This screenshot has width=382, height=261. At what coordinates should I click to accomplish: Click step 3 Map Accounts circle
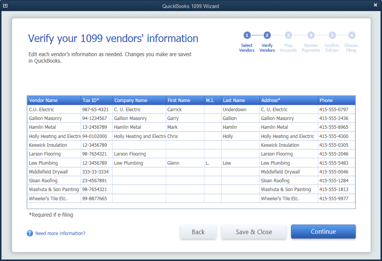coord(288,35)
